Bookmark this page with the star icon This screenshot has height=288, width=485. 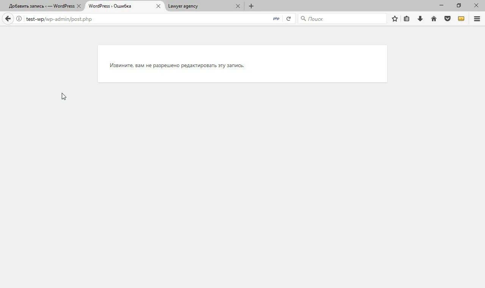click(x=395, y=19)
